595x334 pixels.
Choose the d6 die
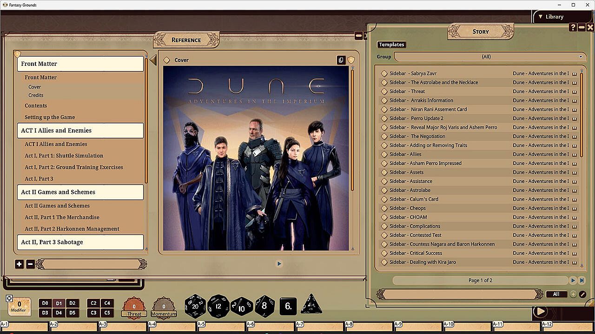pyautogui.click(x=288, y=306)
